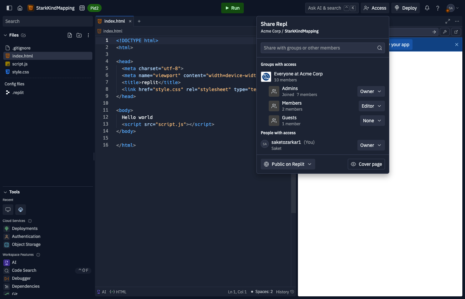Click the Ln 1, Col 1 cursor position
Viewport: 465px width, 299px height.
coord(237,292)
